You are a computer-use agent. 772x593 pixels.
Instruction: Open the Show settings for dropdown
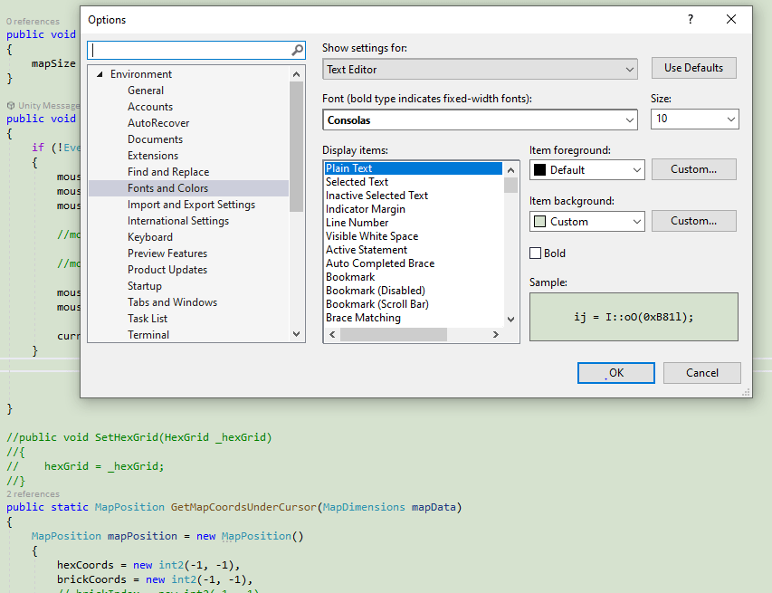(480, 70)
